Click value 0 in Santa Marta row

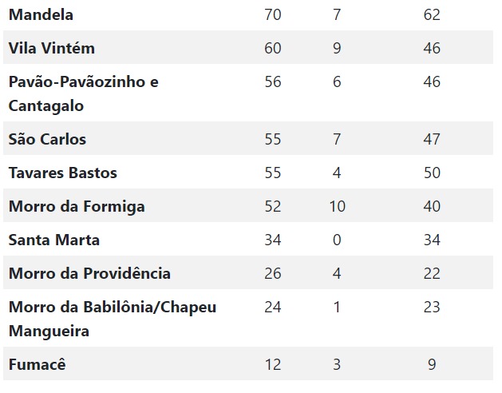click(337, 240)
